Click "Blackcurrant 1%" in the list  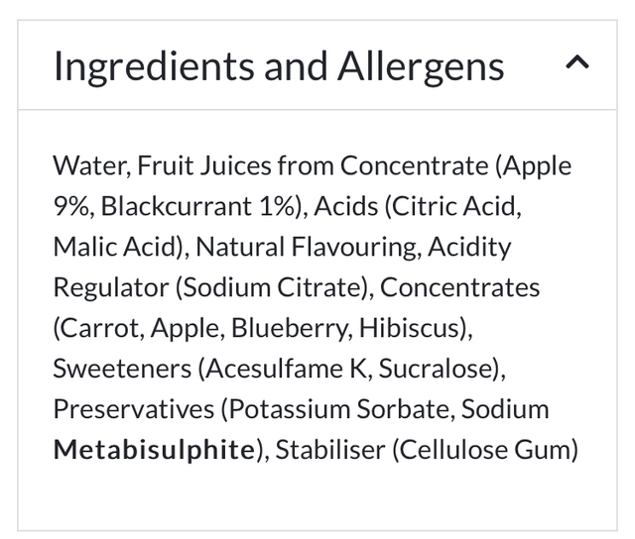pos(198,206)
